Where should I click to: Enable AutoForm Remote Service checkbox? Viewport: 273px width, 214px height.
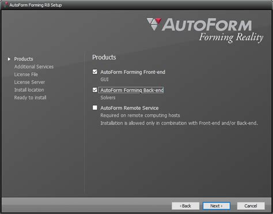click(95, 107)
